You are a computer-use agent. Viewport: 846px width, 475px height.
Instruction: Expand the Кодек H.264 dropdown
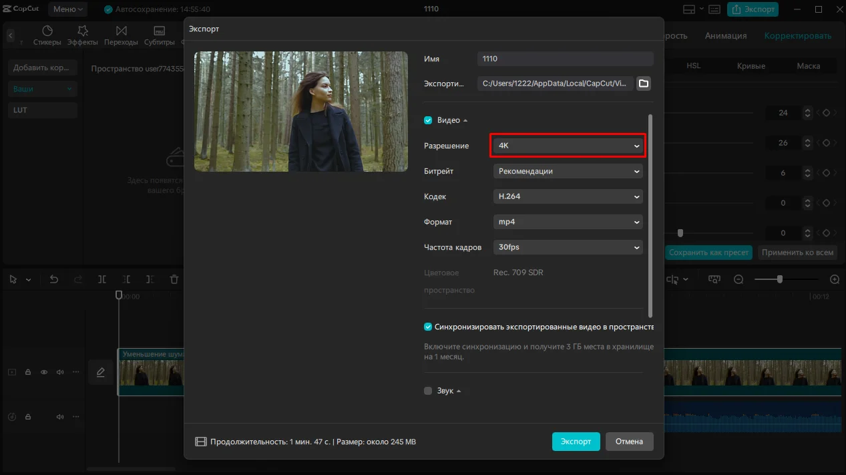pyautogui.click(x=568, y=196)
